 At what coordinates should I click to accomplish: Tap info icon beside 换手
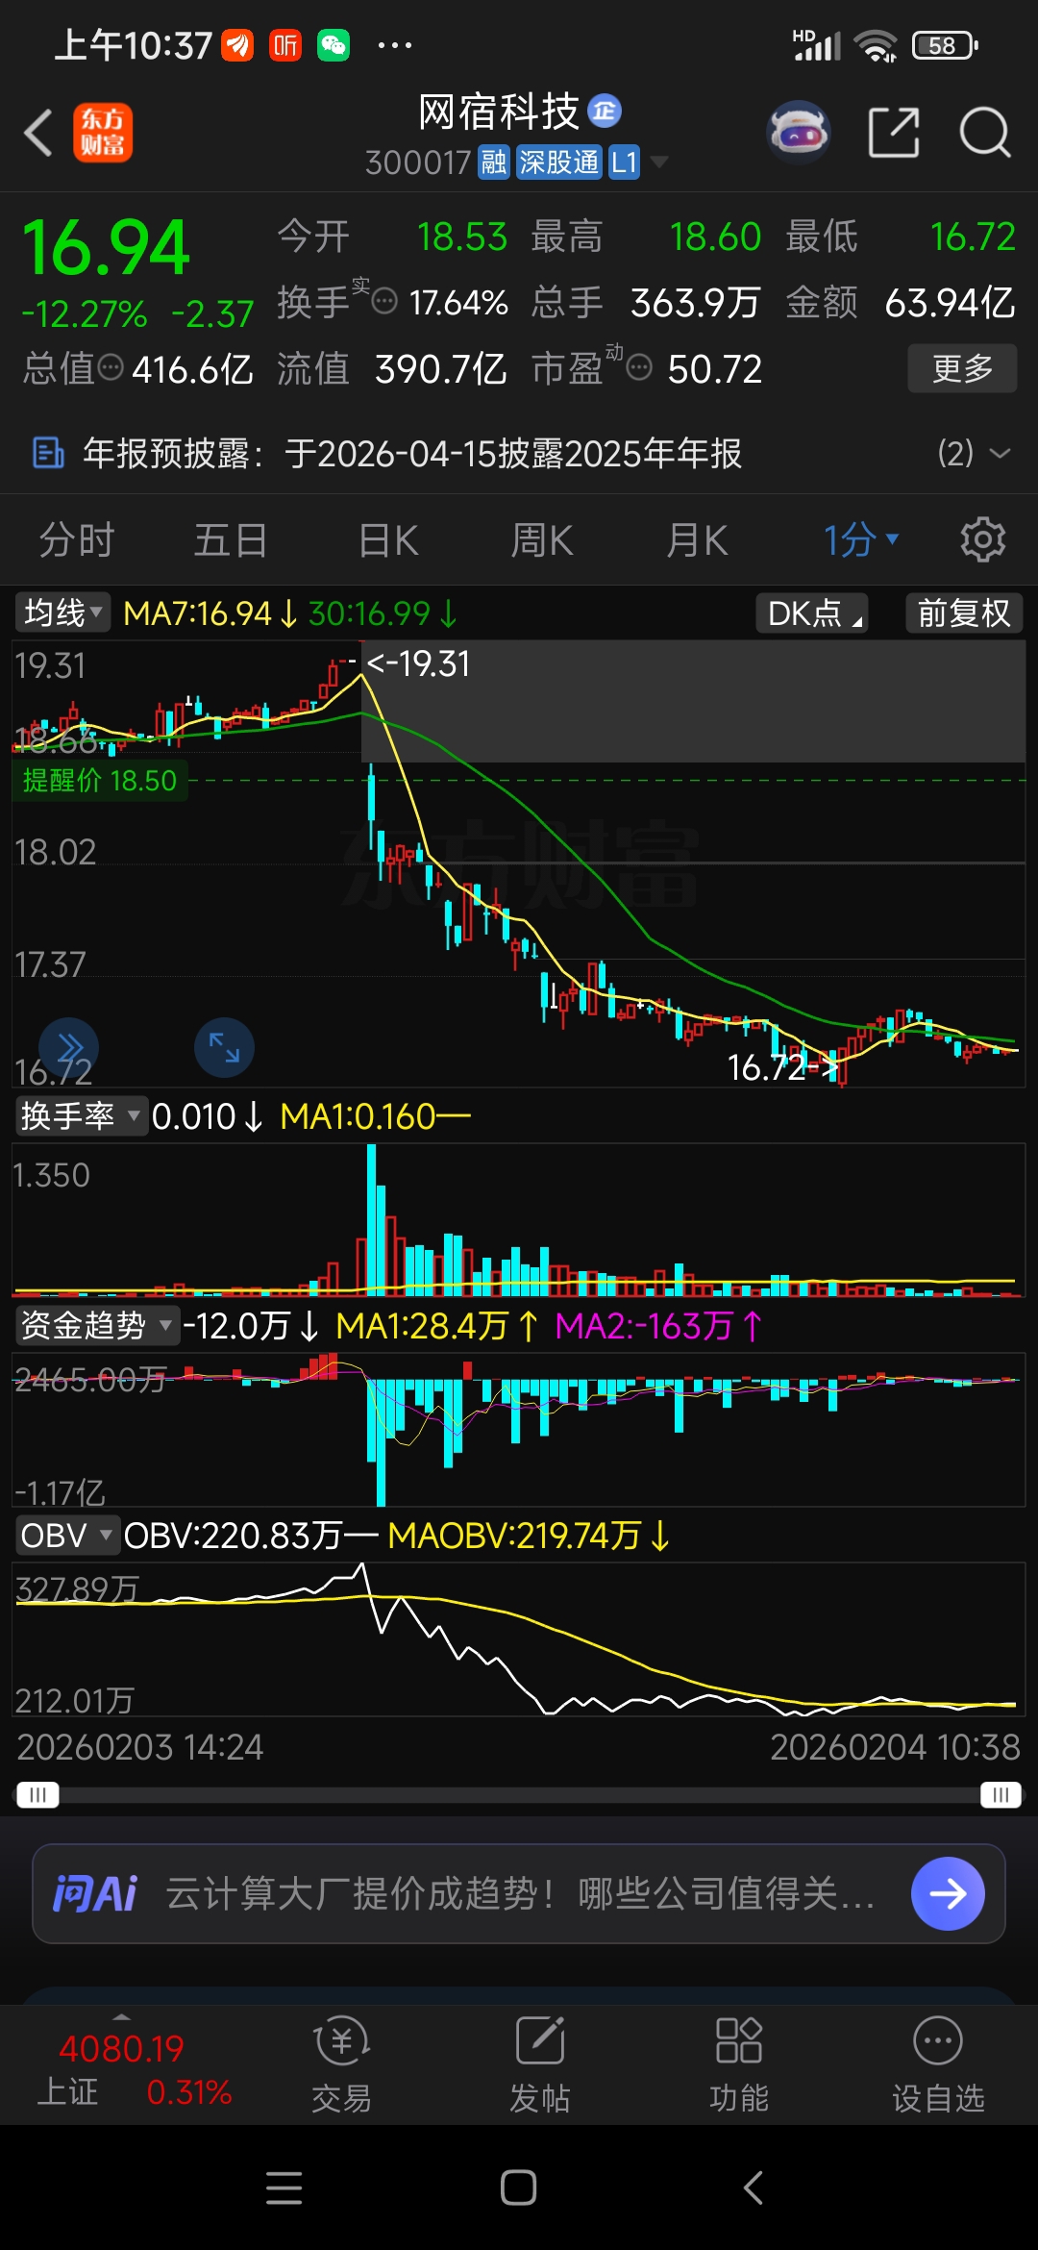coord(383,302)
